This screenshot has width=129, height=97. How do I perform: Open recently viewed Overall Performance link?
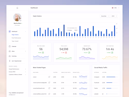tap(14, 69)
